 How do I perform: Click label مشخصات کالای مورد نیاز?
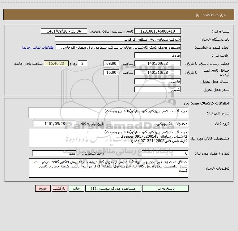point(210,139)
